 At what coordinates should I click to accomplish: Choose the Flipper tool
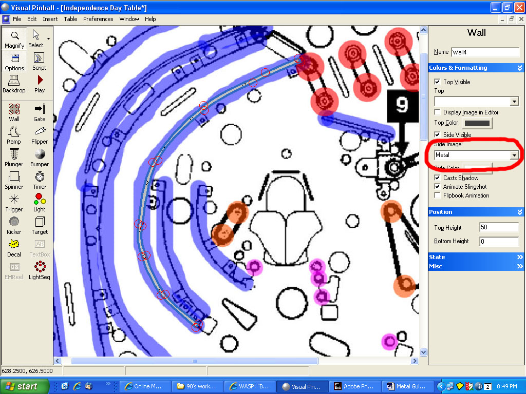point(40,135)
